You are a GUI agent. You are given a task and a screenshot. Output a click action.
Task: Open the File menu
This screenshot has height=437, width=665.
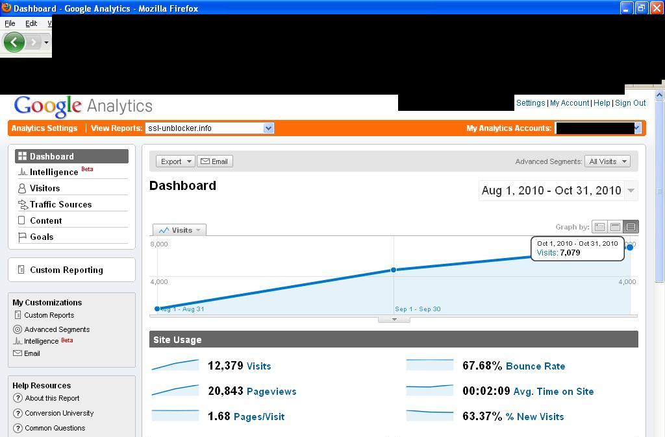tap(10, 23)
